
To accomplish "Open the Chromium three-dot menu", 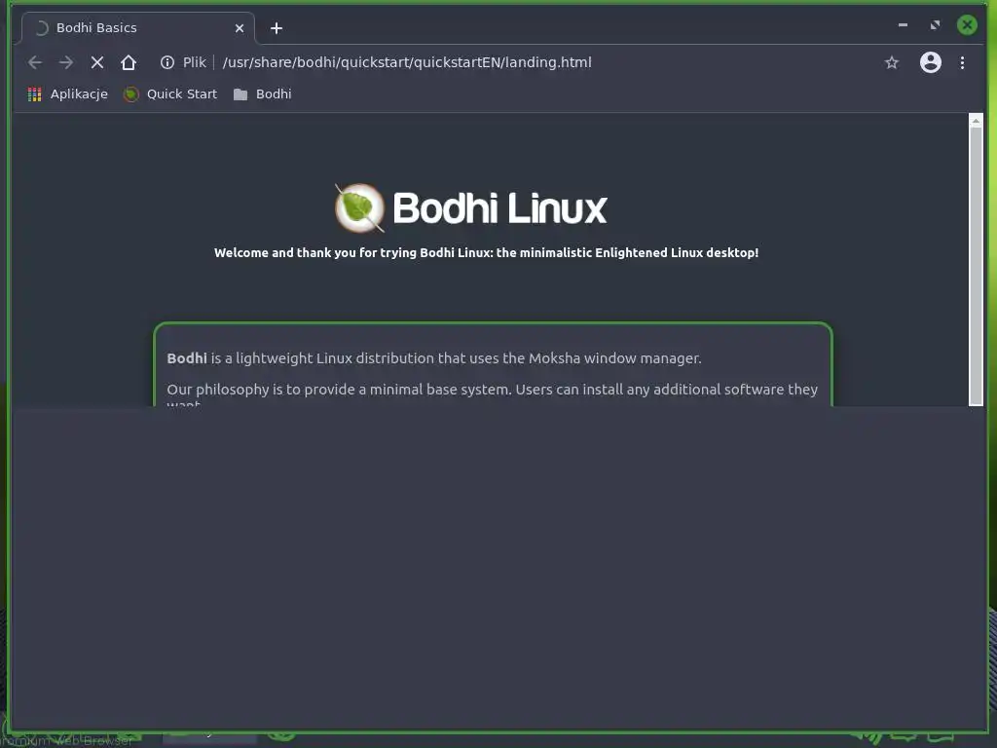I will pyautogui.click(x=962, y=62).
